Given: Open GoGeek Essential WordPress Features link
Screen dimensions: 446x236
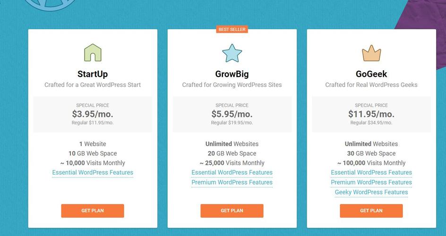Looking at the screenshot, I should pos(371,172).
